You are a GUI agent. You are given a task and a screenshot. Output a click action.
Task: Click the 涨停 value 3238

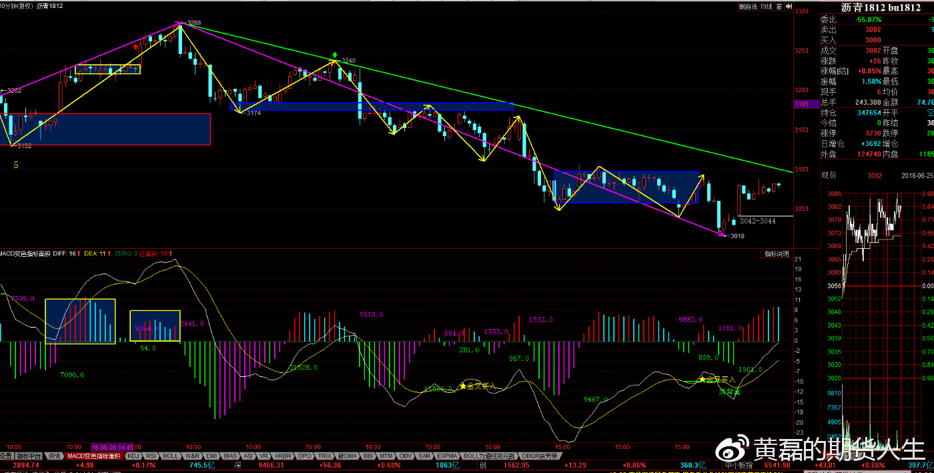point(873,133)
